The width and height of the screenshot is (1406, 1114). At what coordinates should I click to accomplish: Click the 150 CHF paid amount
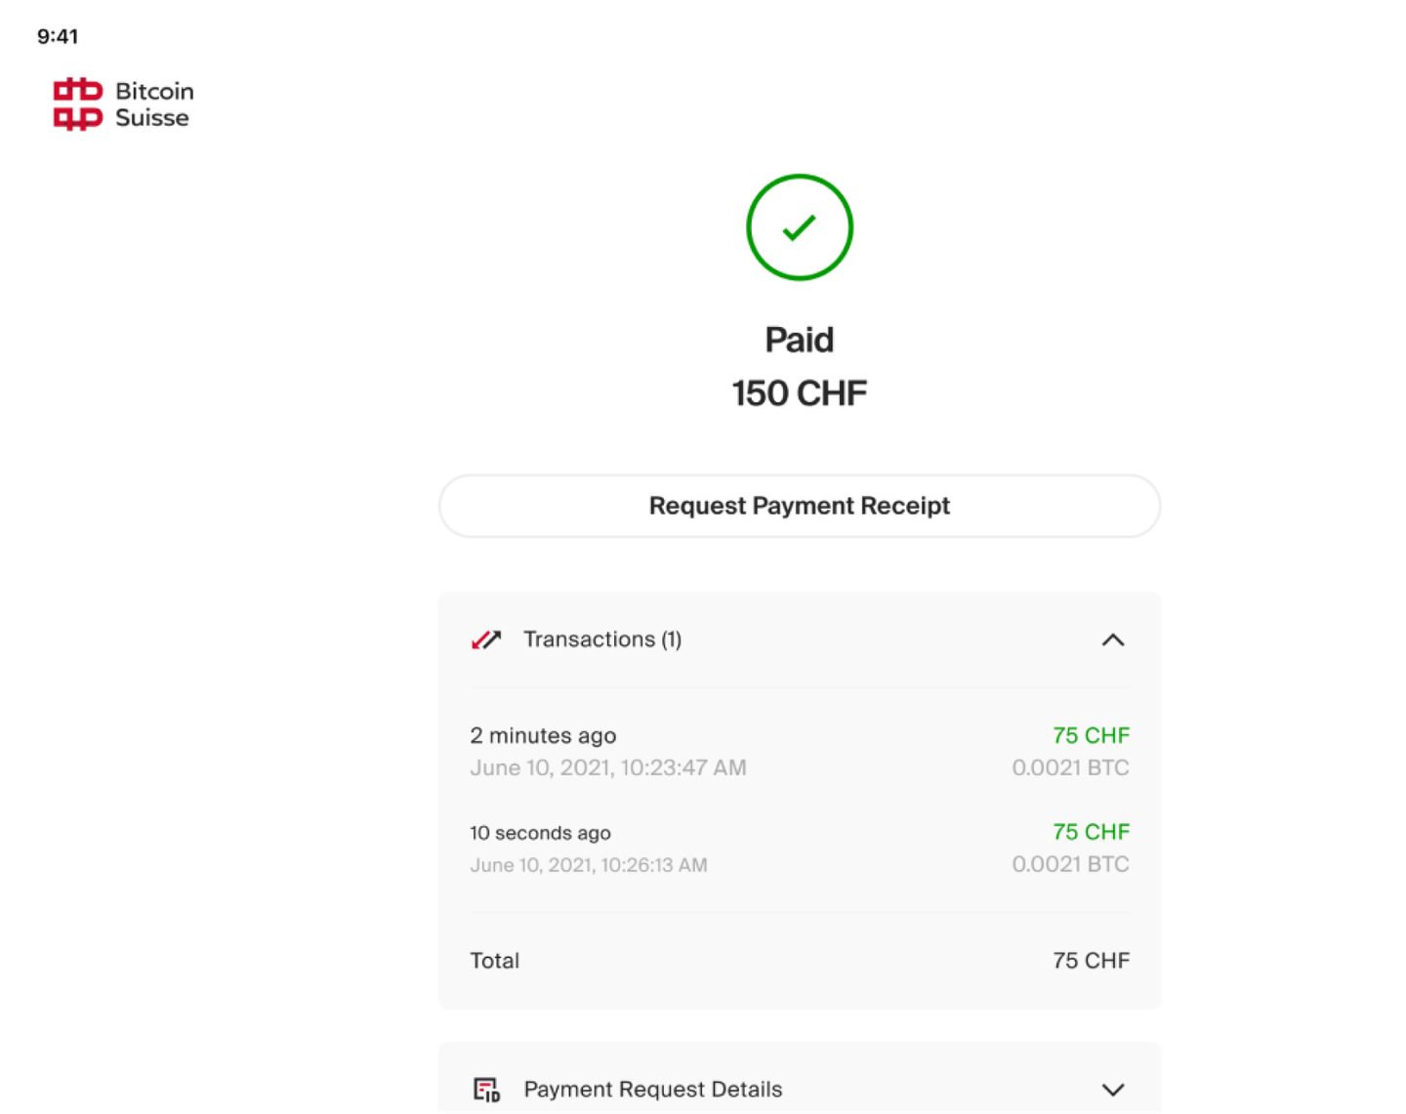800,393
